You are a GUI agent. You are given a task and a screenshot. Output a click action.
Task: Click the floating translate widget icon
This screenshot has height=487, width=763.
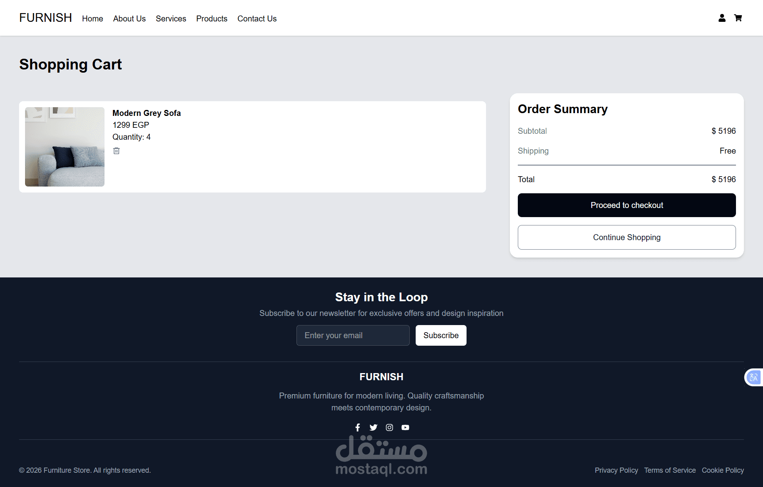753,377
